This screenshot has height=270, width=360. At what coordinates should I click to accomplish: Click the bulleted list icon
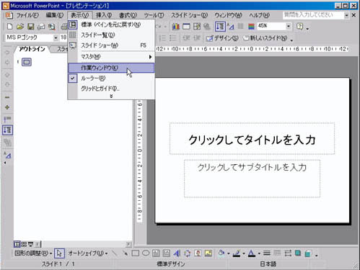[173, 38]
